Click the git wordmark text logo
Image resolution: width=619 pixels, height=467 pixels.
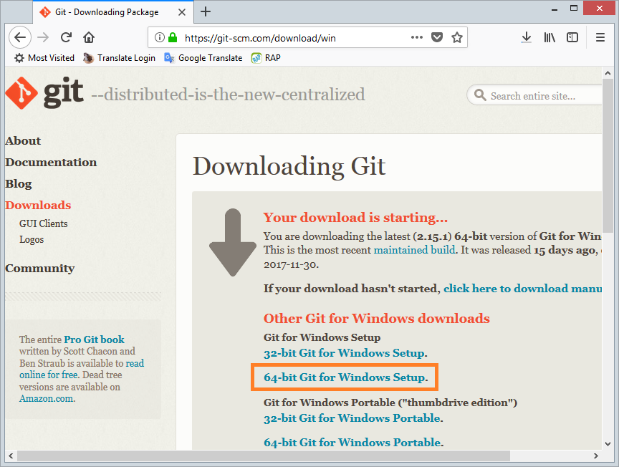click(63, 93)
